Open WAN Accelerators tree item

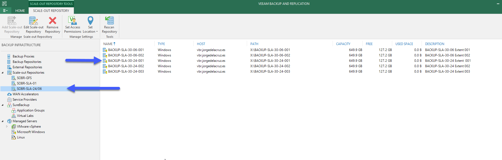tap(26, 94)
